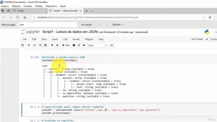The width and height of the screenshot is (217, 122).
Task: Click the browser back button
Action: (4, 17)
